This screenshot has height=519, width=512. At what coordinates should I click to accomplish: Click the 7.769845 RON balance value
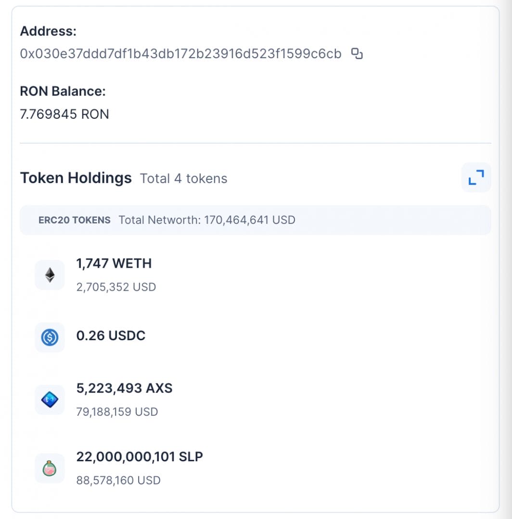[64, 114]
